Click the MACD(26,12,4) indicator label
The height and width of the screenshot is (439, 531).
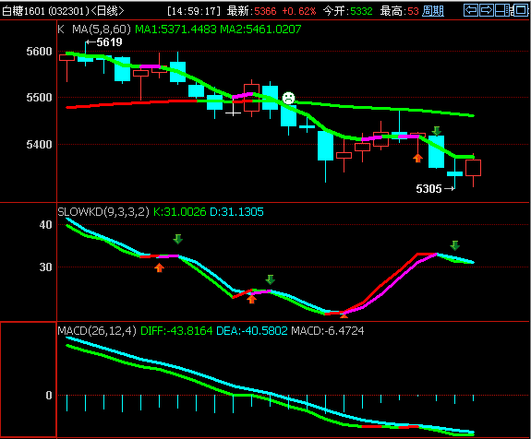97,330
